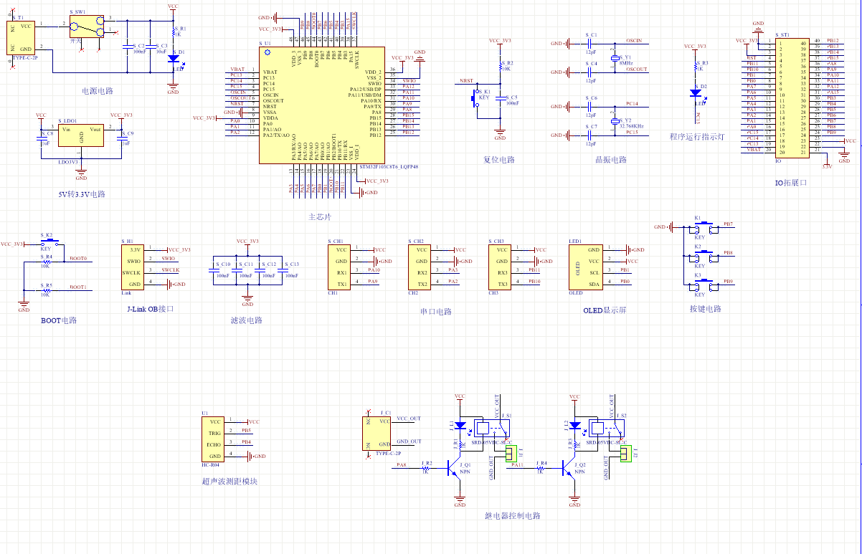Select base resistor J_R4 on PA11 line
This screenshot has width=862, height=554.
click(x=541, y=468)
